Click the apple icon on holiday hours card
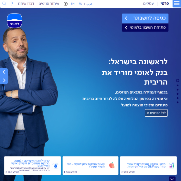The height and width of the screenshot is (181, 181). coord(112,165)
